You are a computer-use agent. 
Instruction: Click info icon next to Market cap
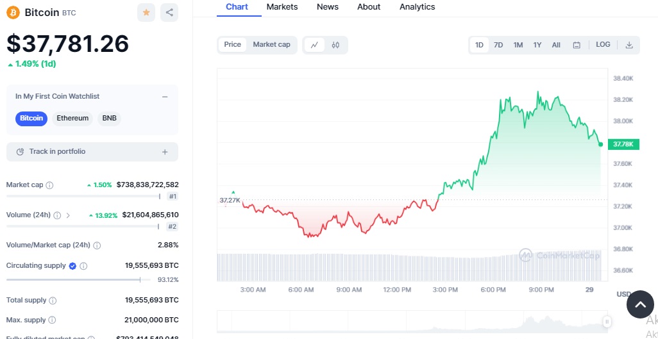49,185
